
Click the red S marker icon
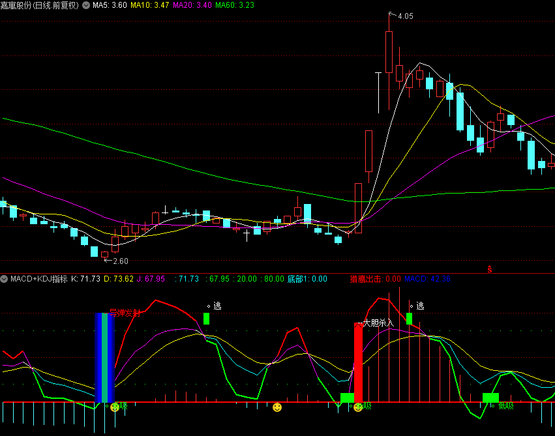tap(490, 269)
